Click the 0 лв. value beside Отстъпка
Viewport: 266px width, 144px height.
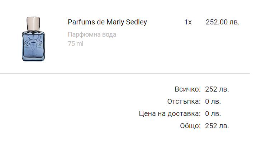click(x=213, y=101)
